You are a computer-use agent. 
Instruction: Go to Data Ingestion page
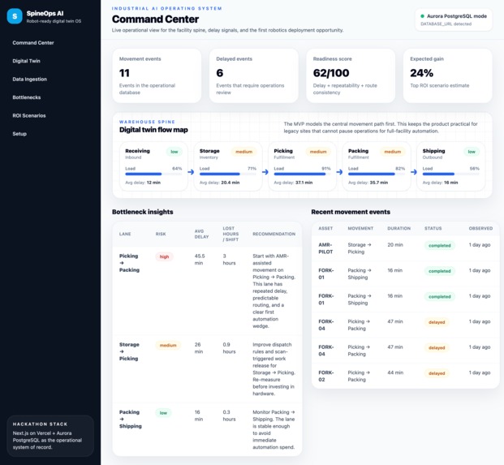point(29,79)
